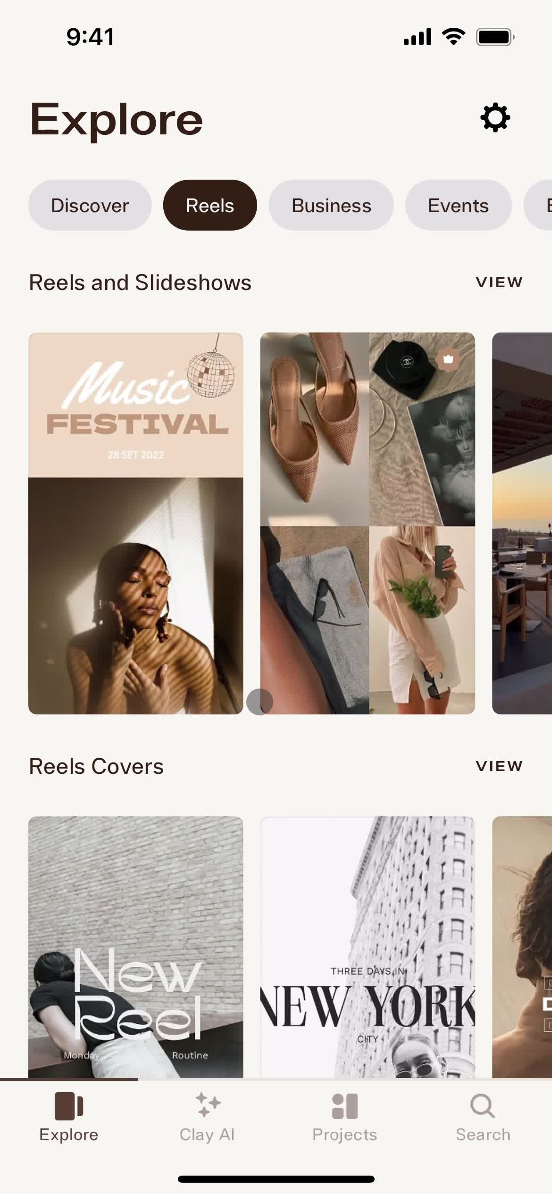
Task: Select the Reels category chip
Action: (210, 205)
